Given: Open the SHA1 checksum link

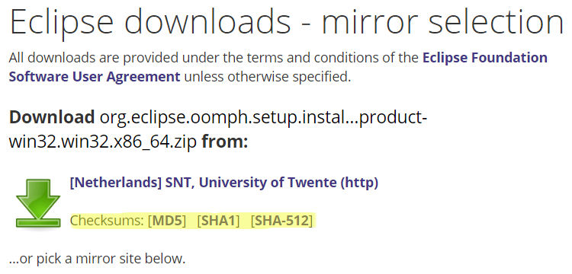Looking at the screenshot, I should click(218, 221).
